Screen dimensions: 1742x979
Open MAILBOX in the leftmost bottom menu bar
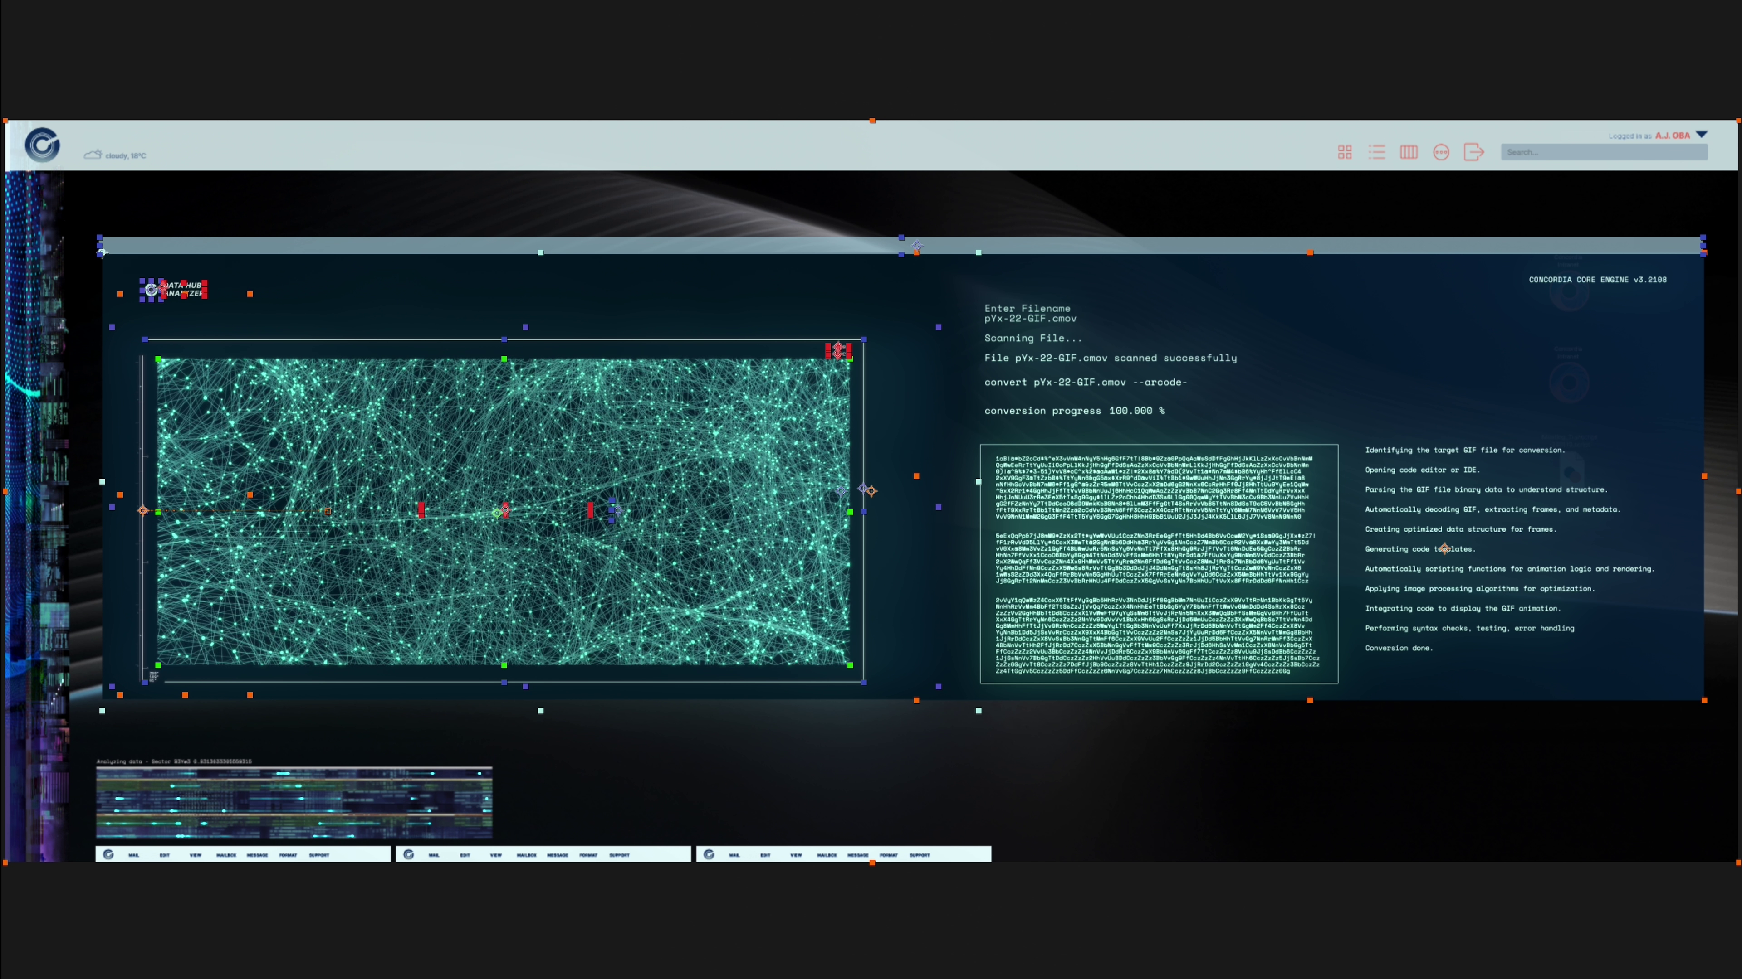point(226,855)
